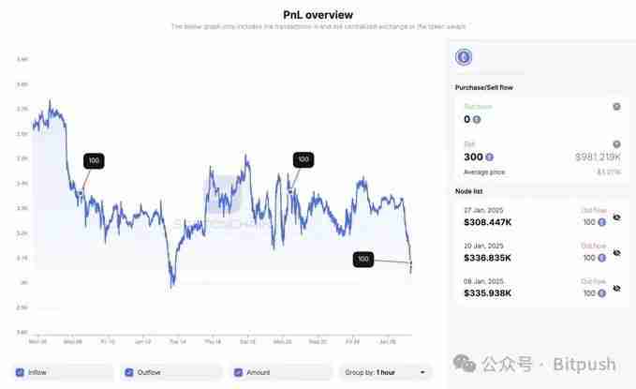Hide the 20 Jan, 2025 node
Image resolution: width=636 pixels, height=389 pixels.
coord(616,253)
